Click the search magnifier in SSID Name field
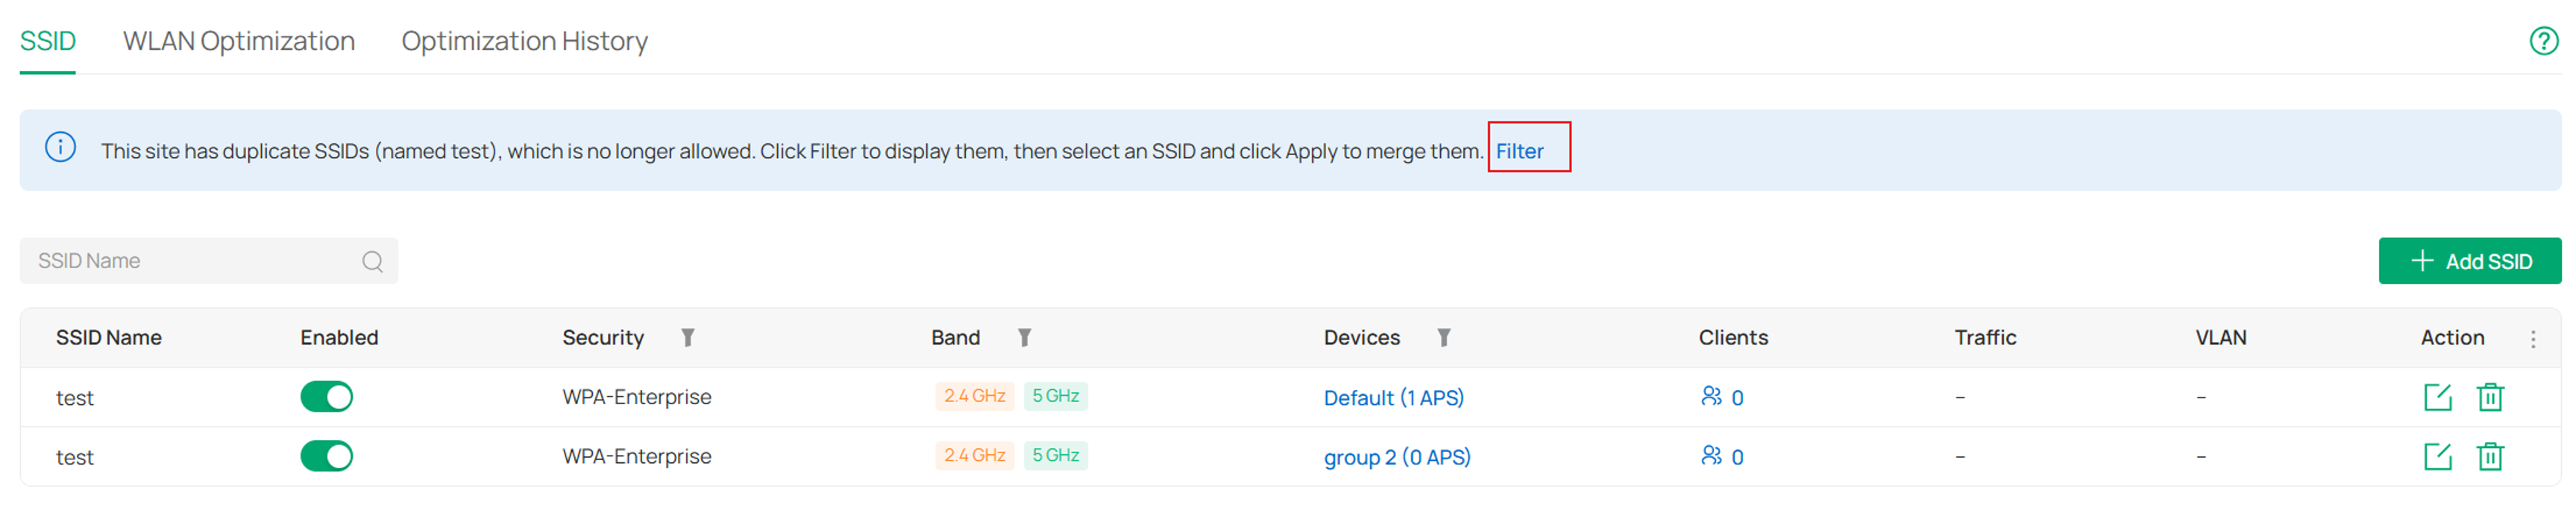Viewport: 2576px width, 510px height. (373, 261)
